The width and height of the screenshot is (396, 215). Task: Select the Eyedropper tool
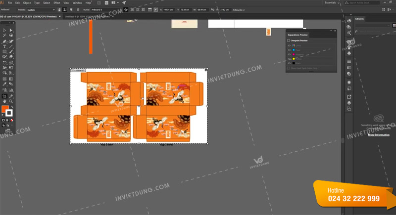(x=4, y=84)
